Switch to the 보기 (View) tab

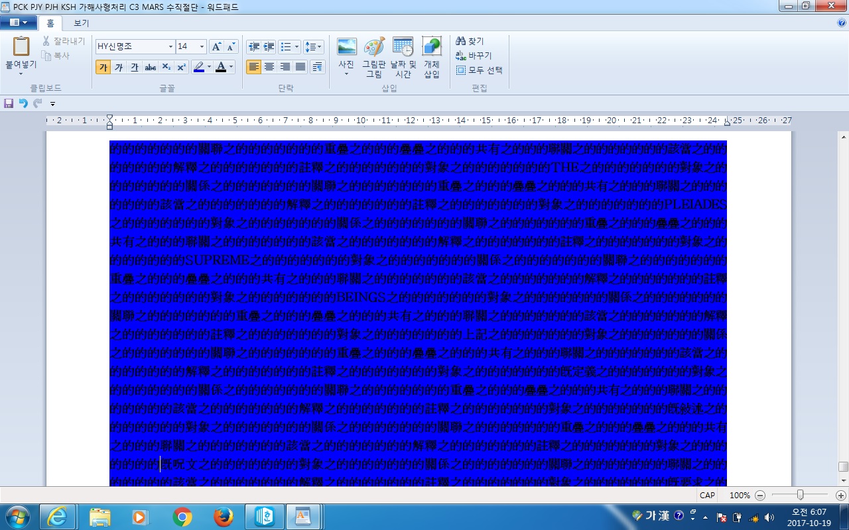pyautogui.click(x=81, y=23)
